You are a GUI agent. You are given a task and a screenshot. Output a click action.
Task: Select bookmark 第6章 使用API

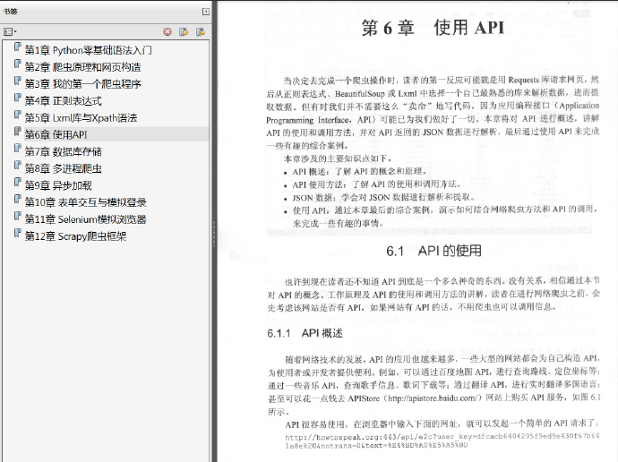56,134
